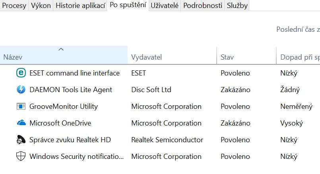Viewport: 320px width, 174px height.
Task: Select the Microsoft OneDrive startup entry name
Action: [x=60, y=123]
